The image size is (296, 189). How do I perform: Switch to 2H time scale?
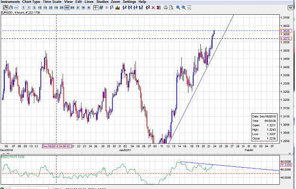coord(62,8)
